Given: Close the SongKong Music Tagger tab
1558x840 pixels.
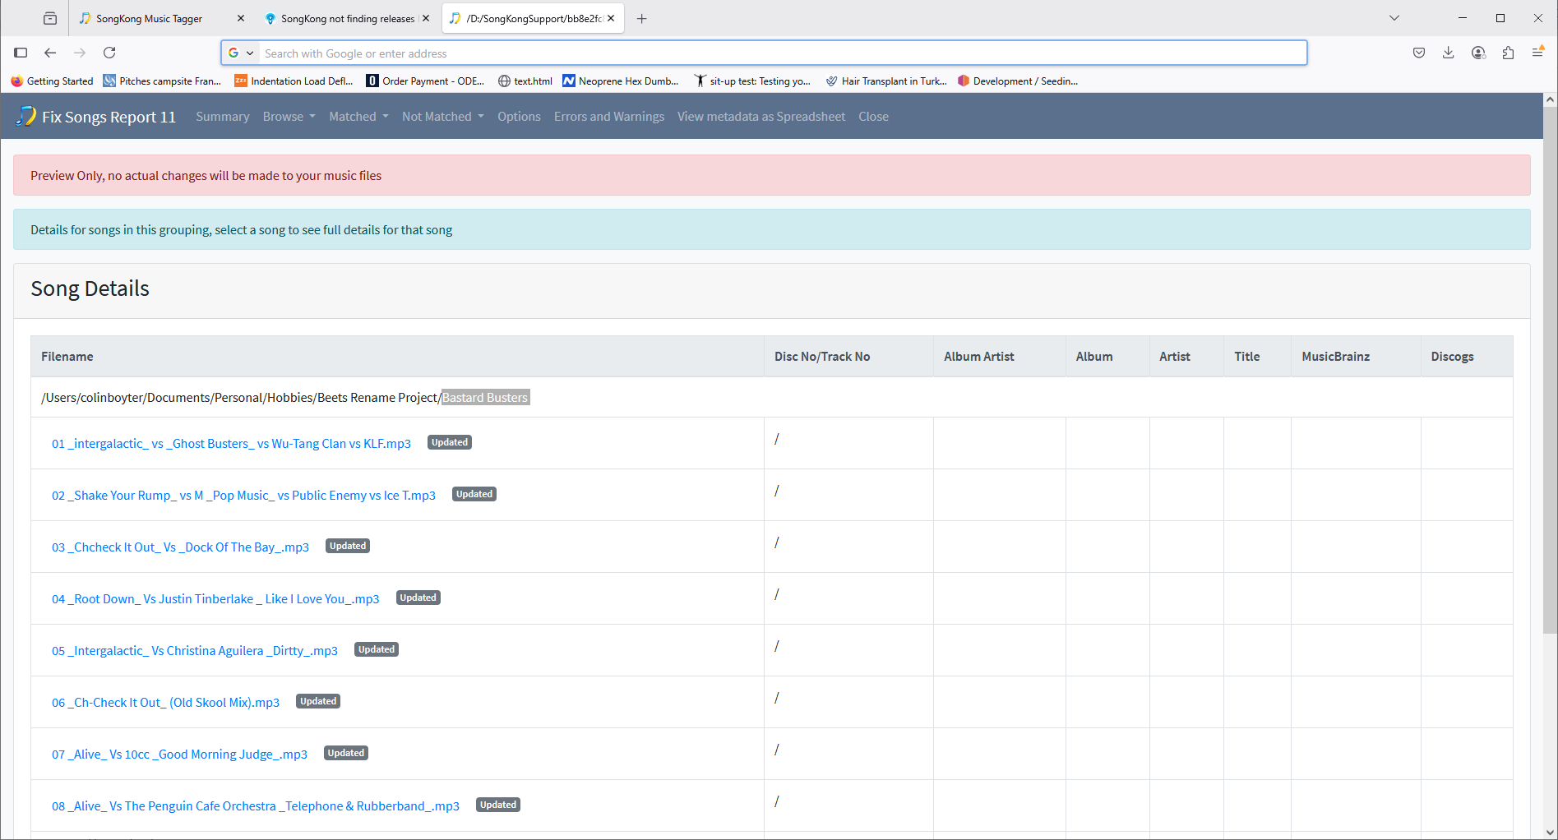Looking at the screenshot, I should coord(240,18).
